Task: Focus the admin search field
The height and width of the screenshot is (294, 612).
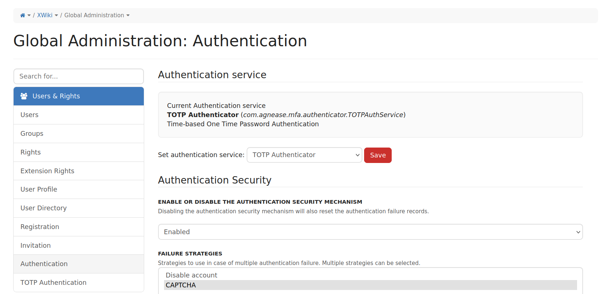Action: point(79,76)
